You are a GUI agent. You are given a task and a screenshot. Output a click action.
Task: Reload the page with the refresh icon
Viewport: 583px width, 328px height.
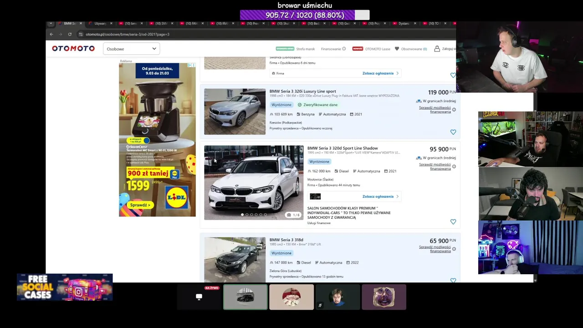pyautogui.click(x=70, y=34)
